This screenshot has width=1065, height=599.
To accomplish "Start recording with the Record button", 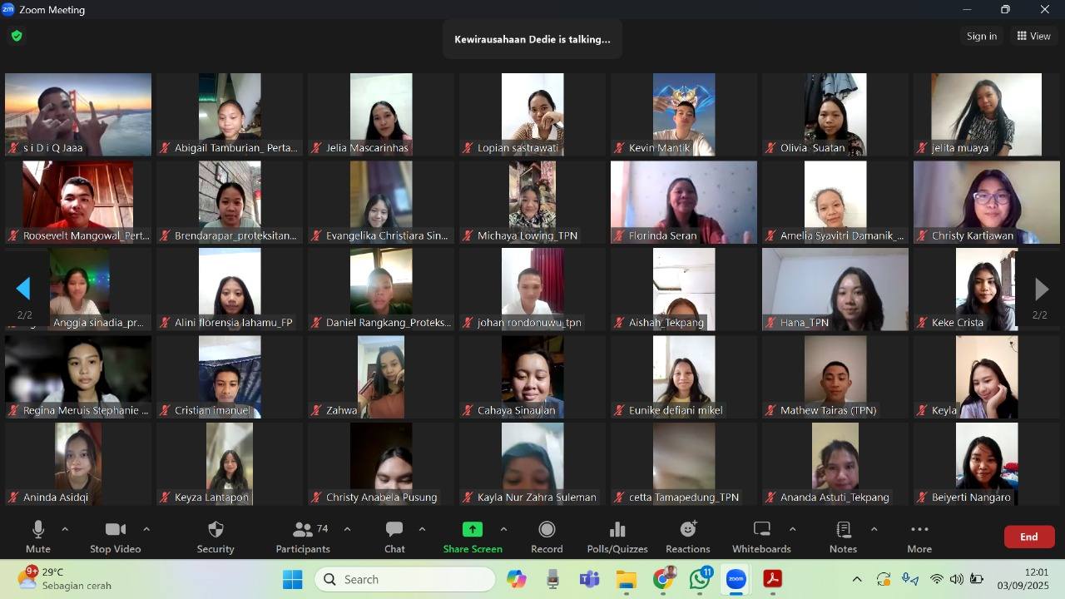I will 547,537.
